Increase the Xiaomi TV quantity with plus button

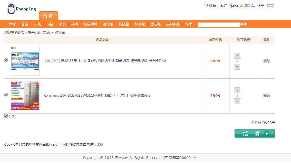(x=237, y=67)
